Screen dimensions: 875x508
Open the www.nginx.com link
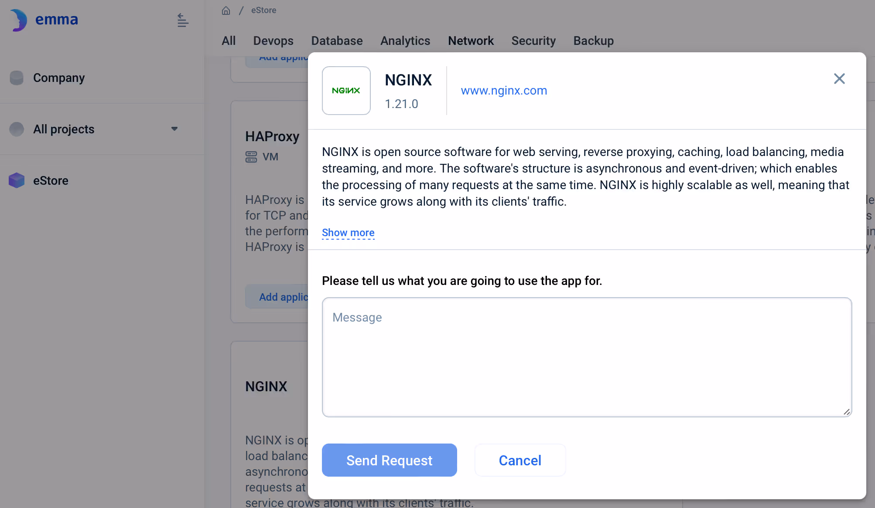coord(504,90)
